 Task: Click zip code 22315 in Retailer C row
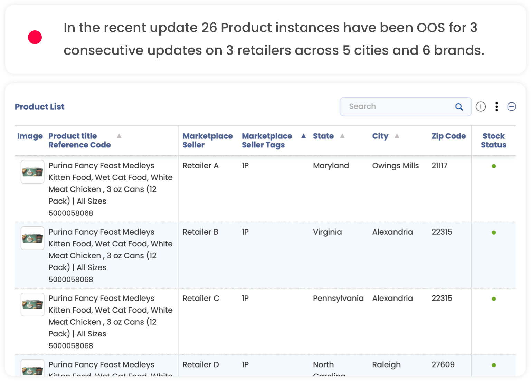point(442,298)
